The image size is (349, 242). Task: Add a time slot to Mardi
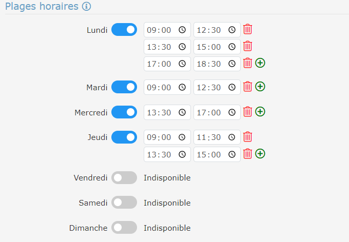260,87
